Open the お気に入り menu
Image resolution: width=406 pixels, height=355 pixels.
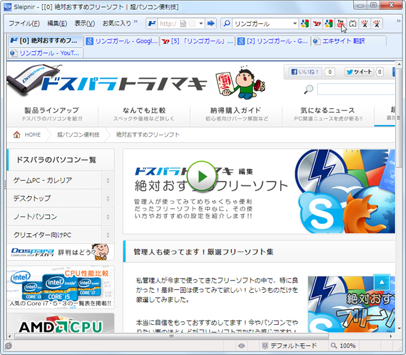point(117,23)
